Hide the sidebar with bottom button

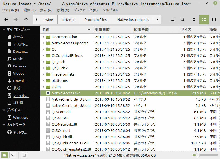coord(24,155)
